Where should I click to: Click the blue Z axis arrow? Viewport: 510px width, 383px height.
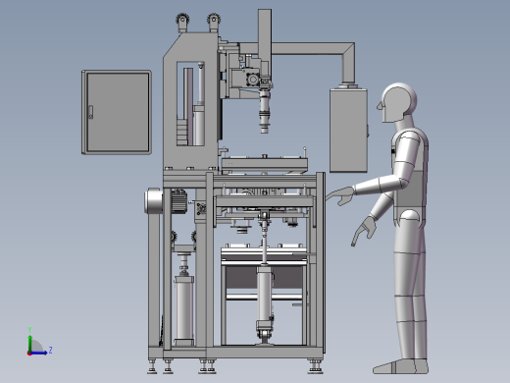pos(39,353)
